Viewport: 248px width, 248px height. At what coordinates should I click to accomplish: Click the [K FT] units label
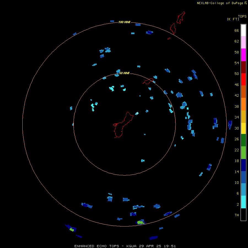(233, 19)
